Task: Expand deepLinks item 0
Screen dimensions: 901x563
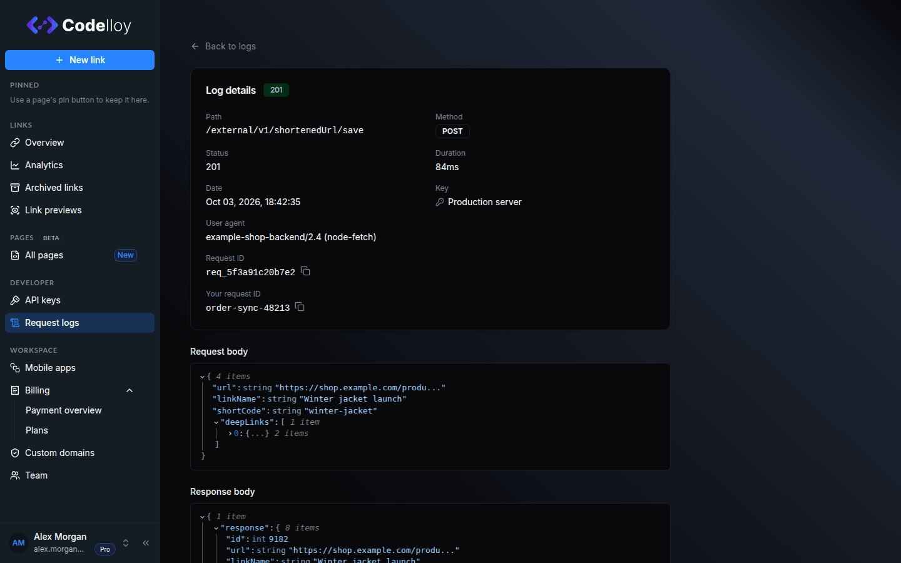Action: coord(230,434)
